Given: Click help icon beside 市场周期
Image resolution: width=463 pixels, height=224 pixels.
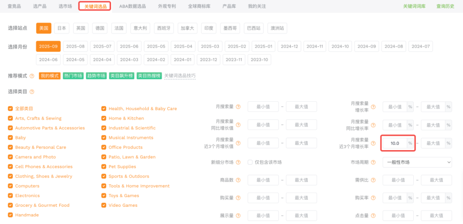Looking at the screenshot, I should 373,162.
